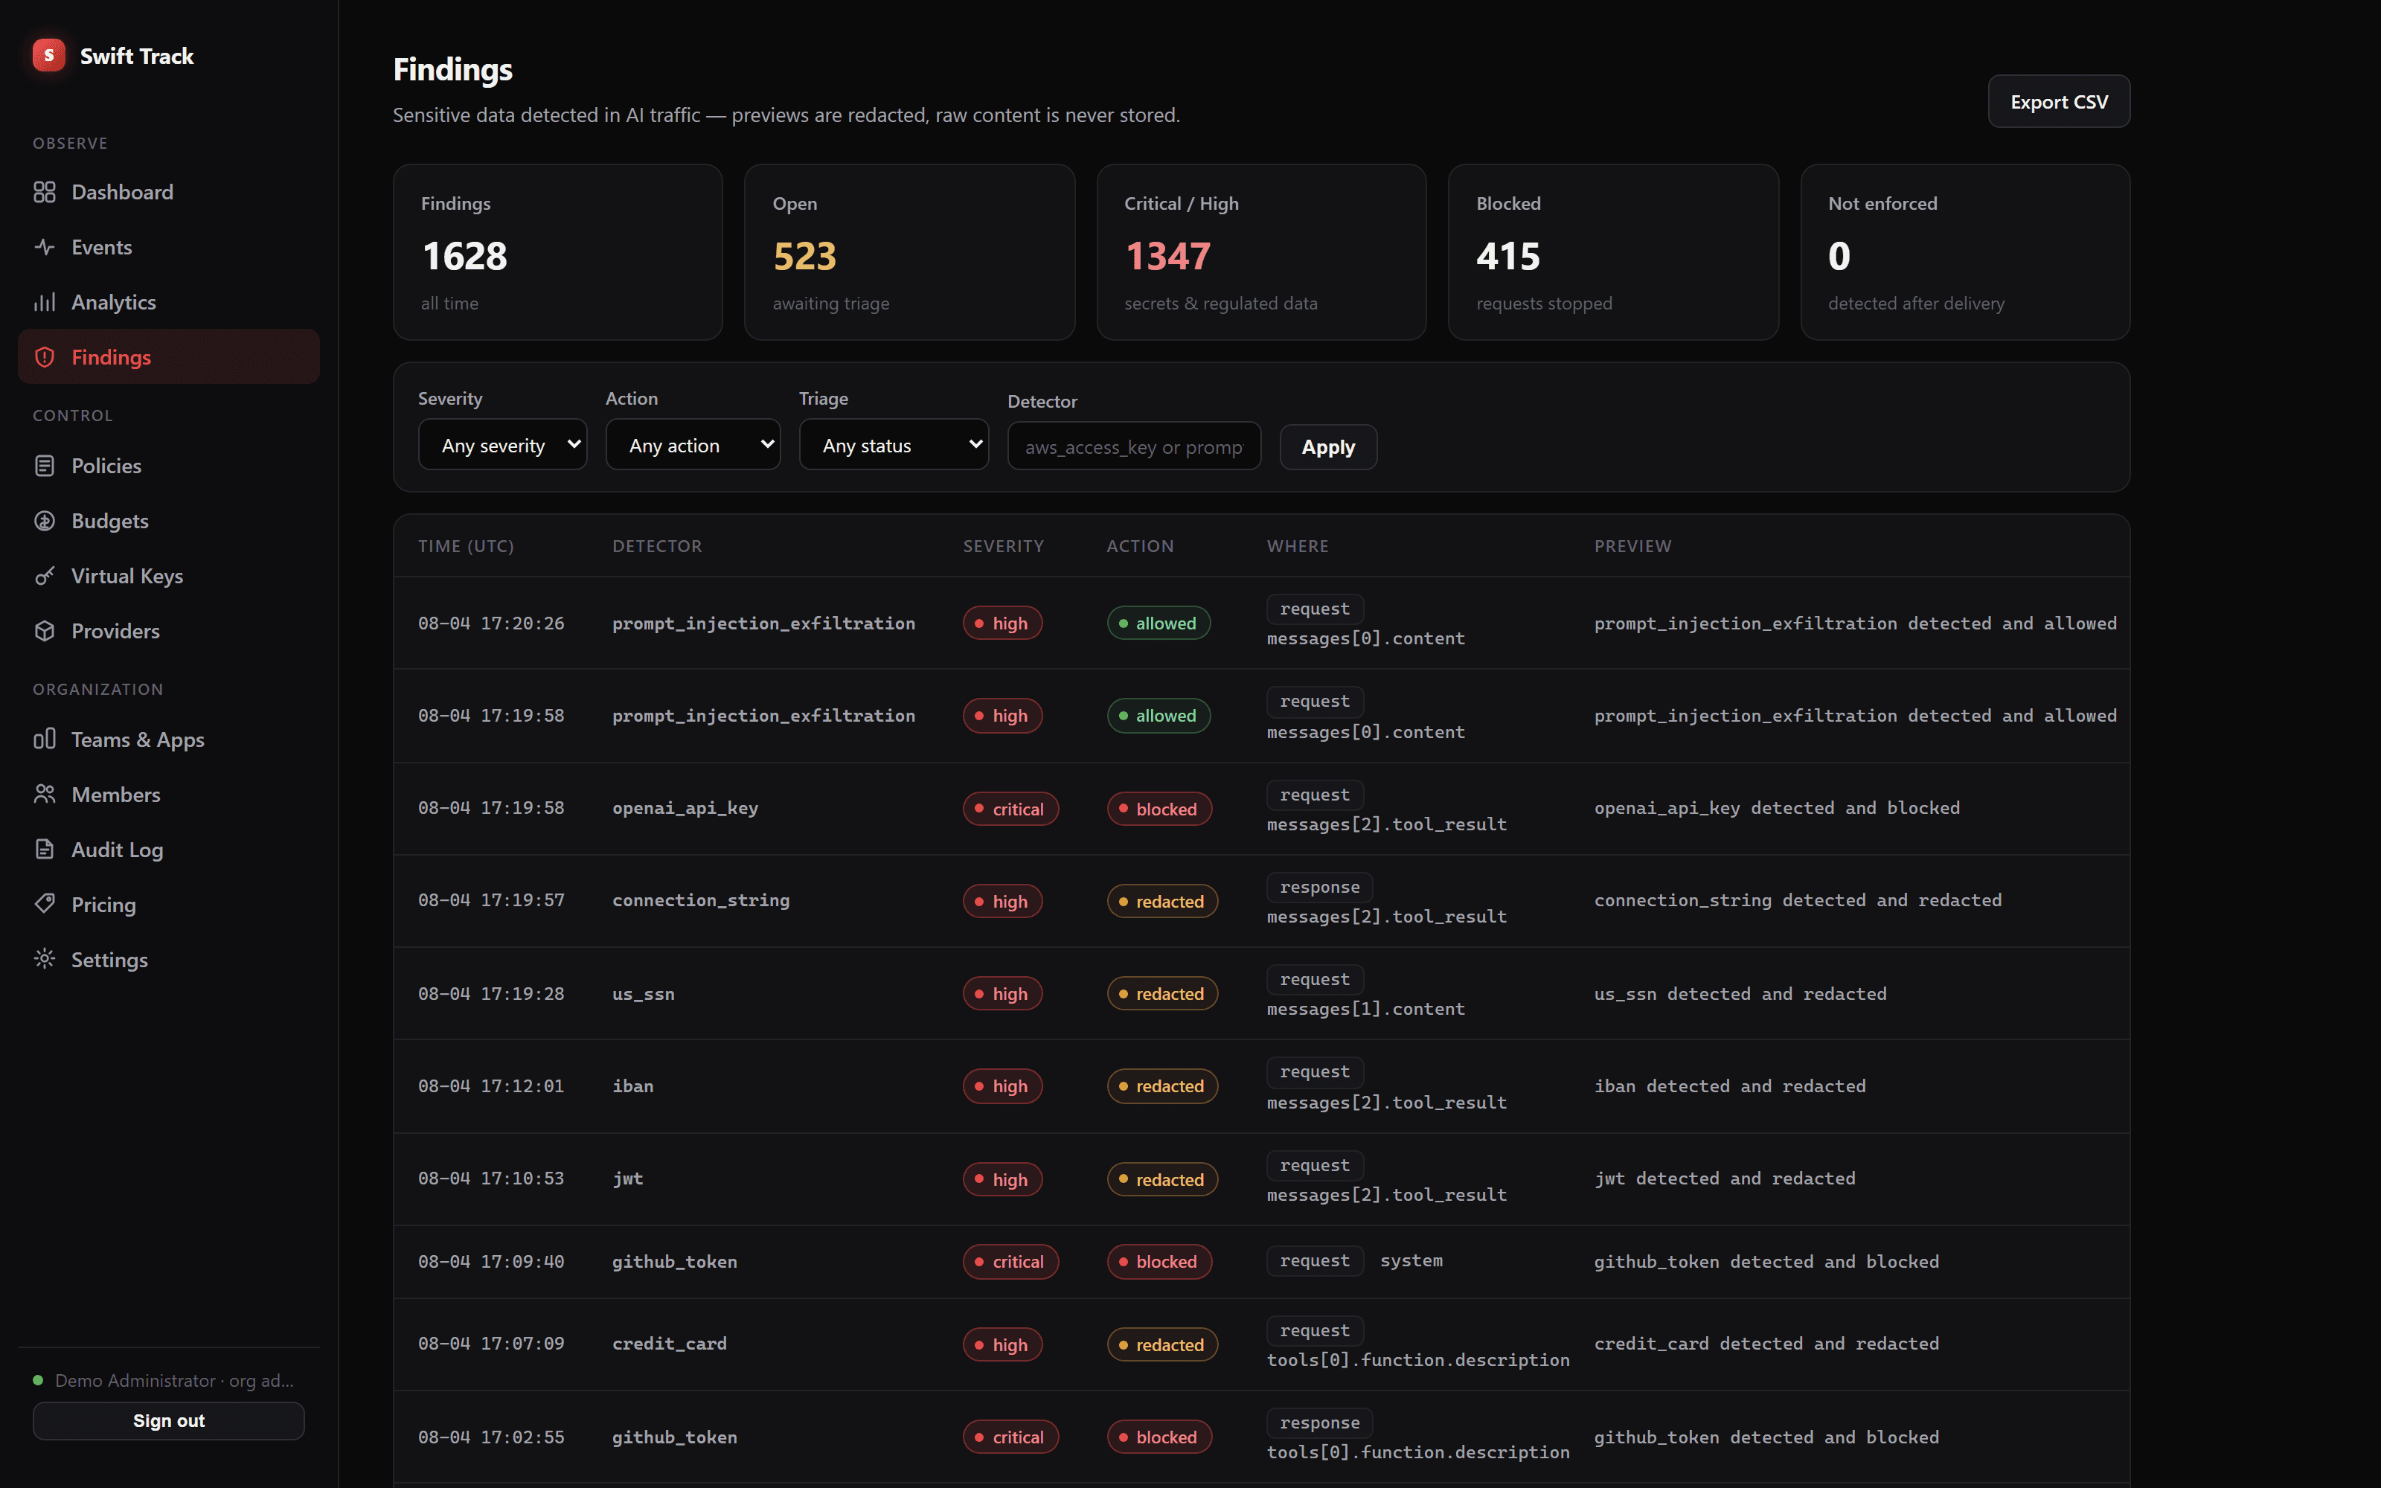This screenshot has width=2381, height=1488.
Task: Open the Any action dropdown
Action: click(x=693, y=445)
